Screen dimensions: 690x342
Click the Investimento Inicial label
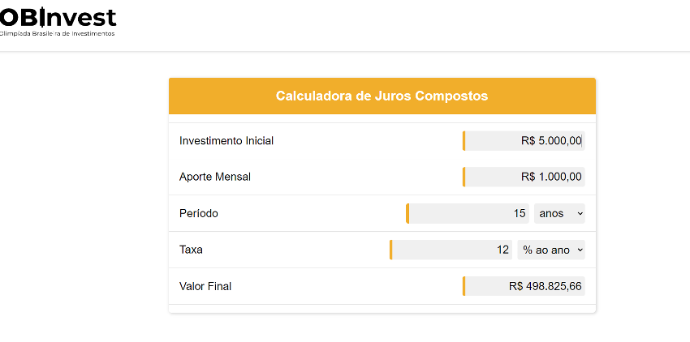click(x=226, y=141)
